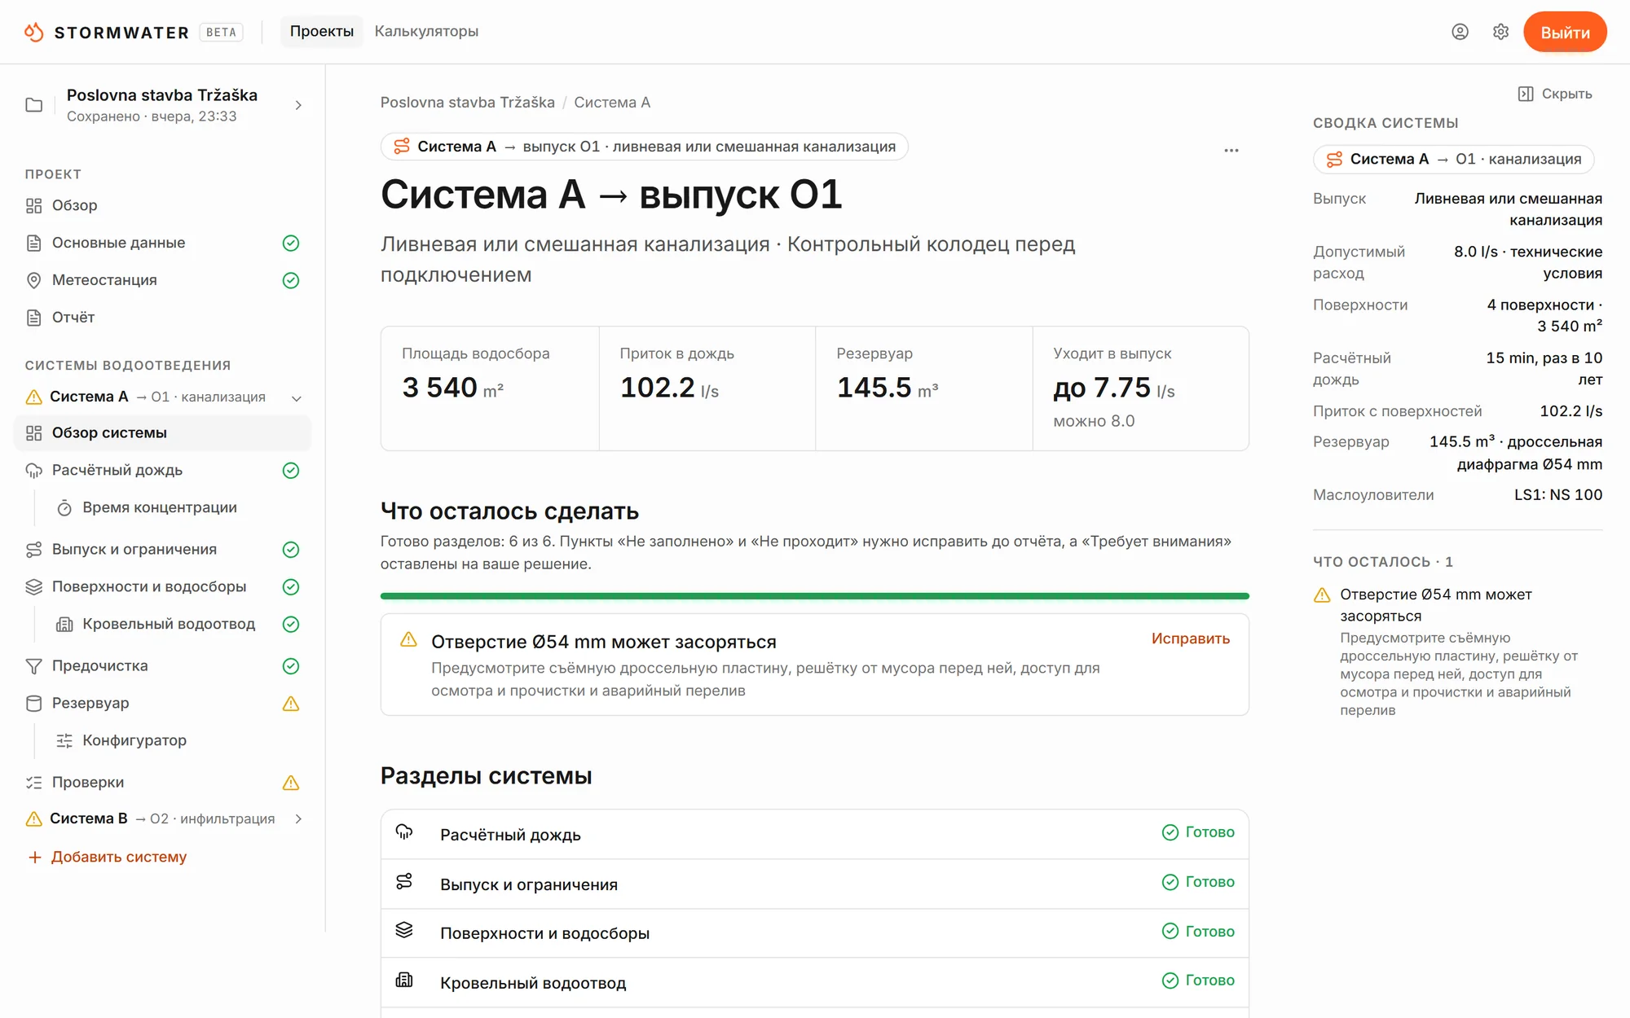Click the warning status icon on Проверки row

pos(291,783)
